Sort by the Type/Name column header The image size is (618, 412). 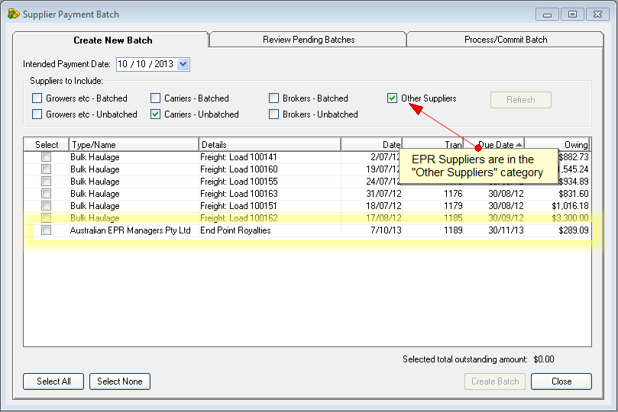tap(134, 145)
